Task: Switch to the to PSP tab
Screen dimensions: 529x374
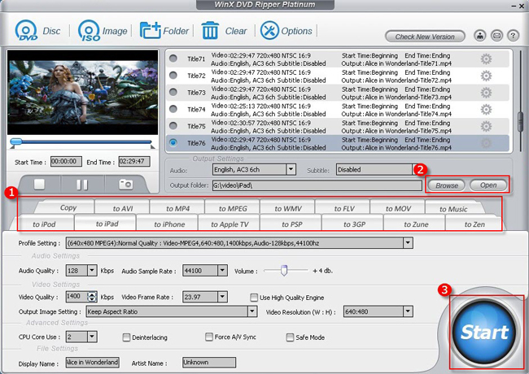Action: [x=292, y=224]
